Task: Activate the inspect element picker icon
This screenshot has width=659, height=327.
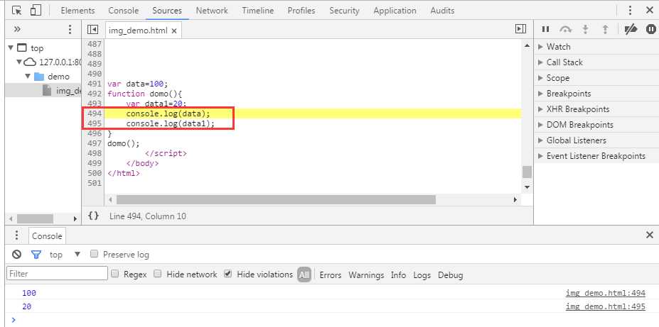Action: coord(17,11)
